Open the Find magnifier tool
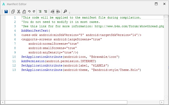 (65, 12)
